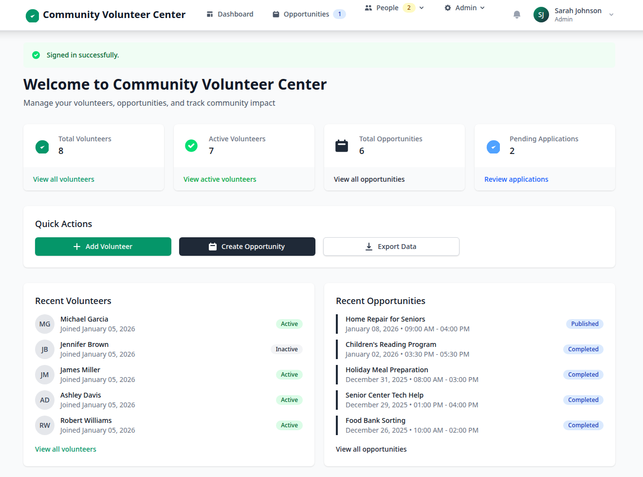Viewport: 643px width, 477px height.
Task: Click the grid icon beside Dashboard
Action: coord(211,14)
